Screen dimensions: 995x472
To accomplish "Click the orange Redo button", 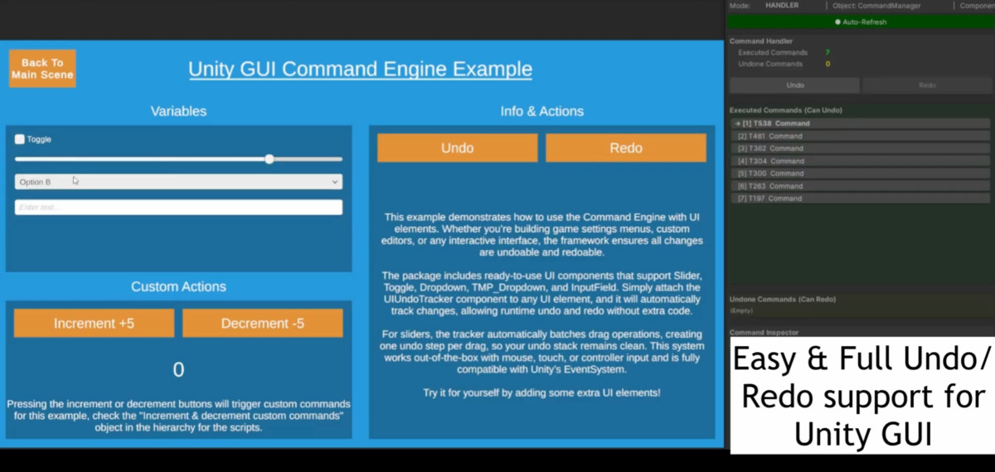I will (x=626, y=148).
